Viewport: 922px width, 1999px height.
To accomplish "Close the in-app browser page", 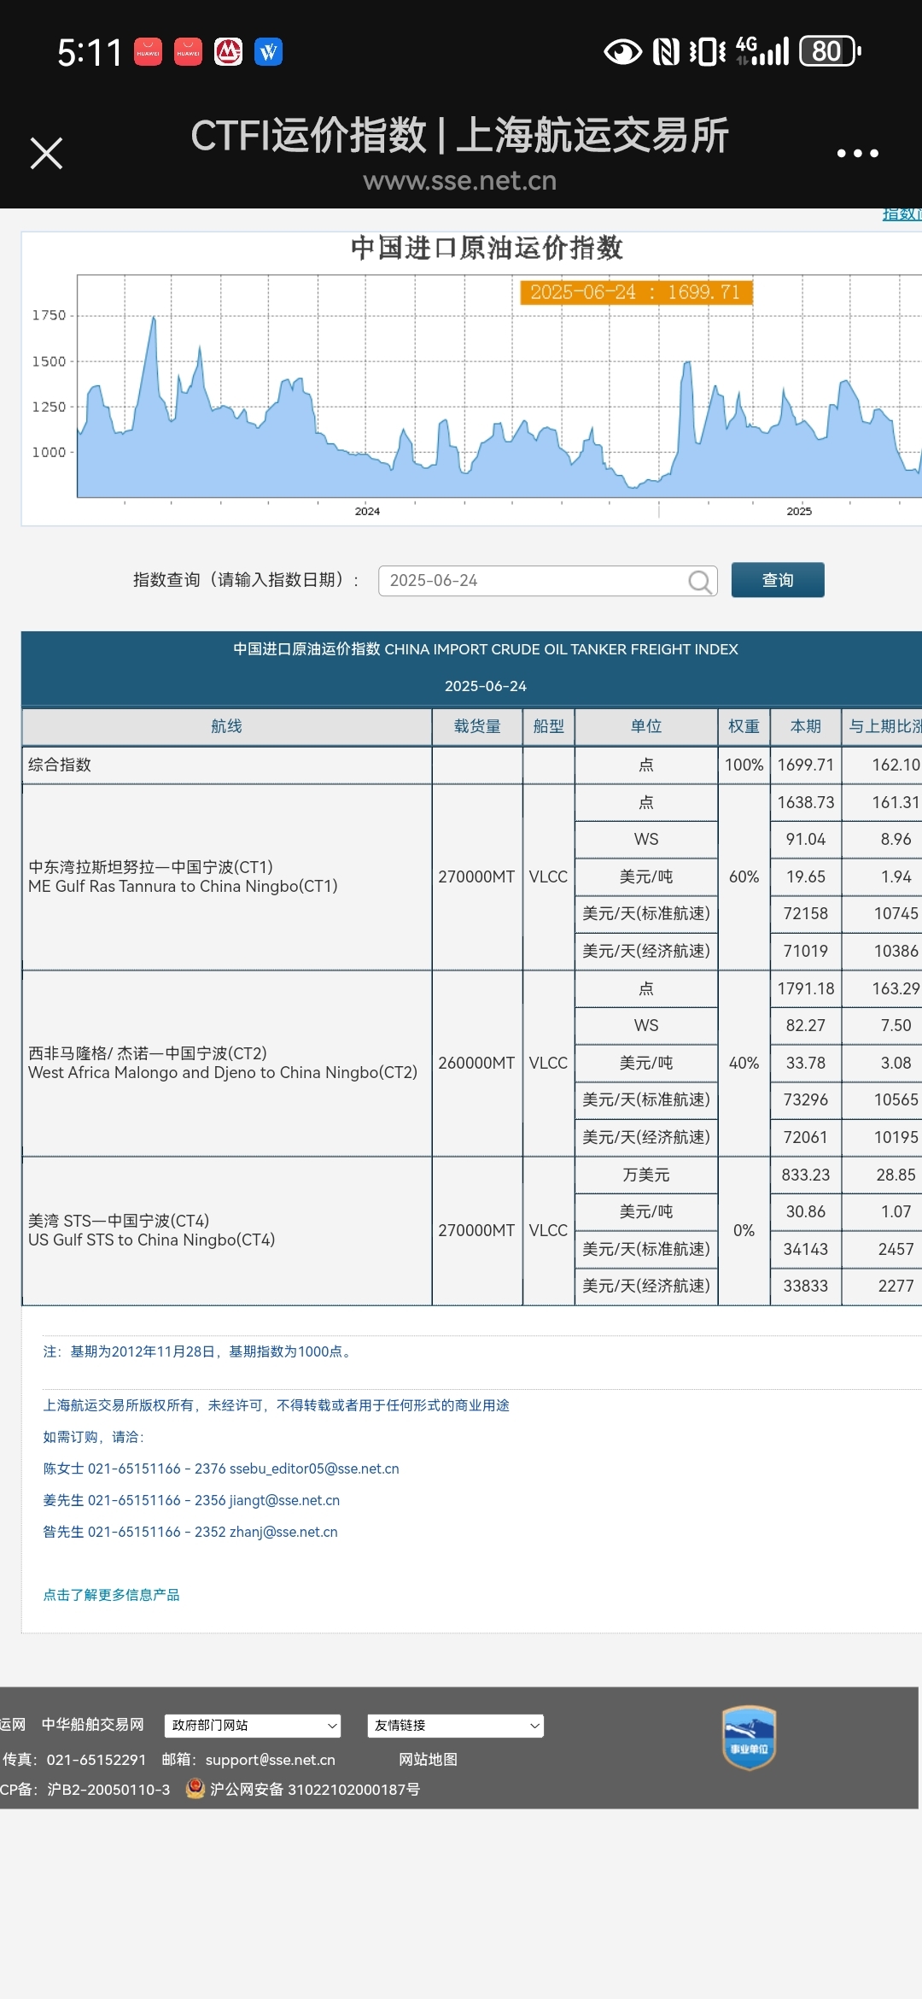I will [46, 154].
